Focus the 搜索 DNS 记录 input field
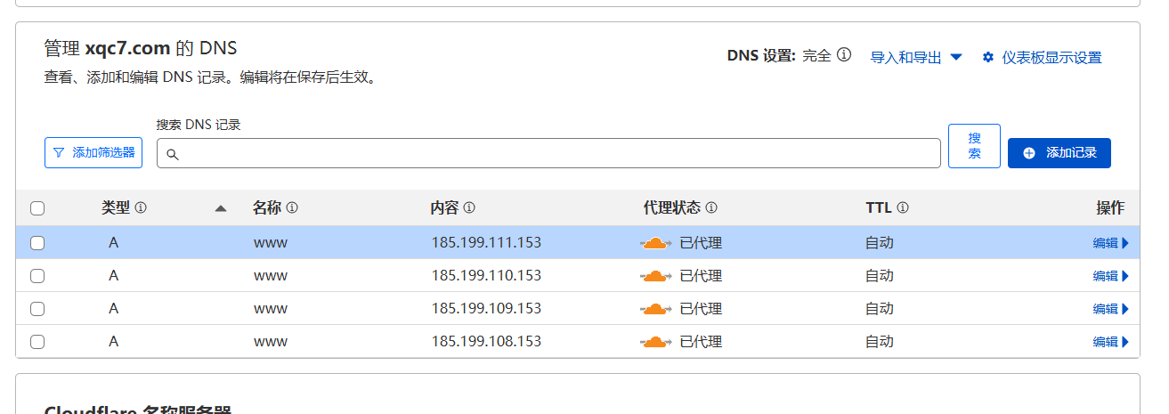The width and height of the screenshot is (1169, 414). click(x=548, y=153)
